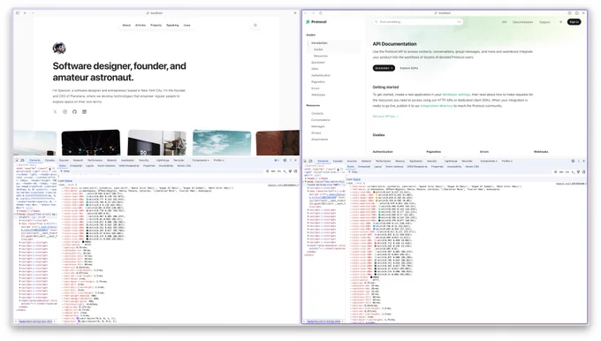Click the Filter field in right Styles pane
Screen dimensions: 601x341
[448, 172]
